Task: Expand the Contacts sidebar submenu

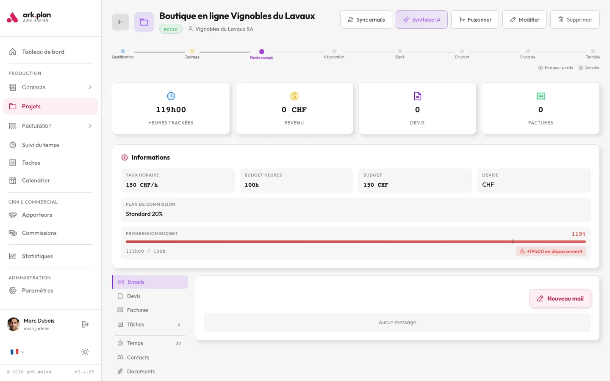Action: pos(90,87)
